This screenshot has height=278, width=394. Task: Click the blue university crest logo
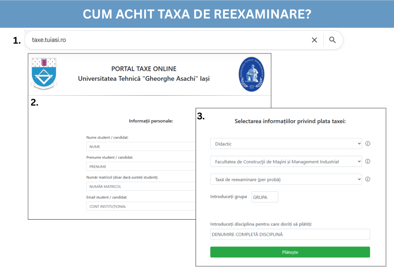pos(44,73)
